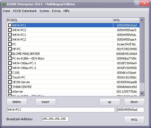Click the Broadcast-Address input field
Image resolution: width=151 pixels, height=128 pixels.
[55, 119]
